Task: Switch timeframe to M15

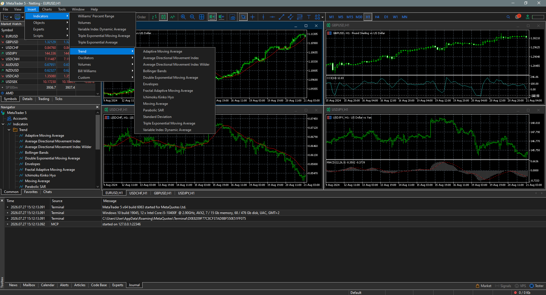Action: [x=350, y=17]
